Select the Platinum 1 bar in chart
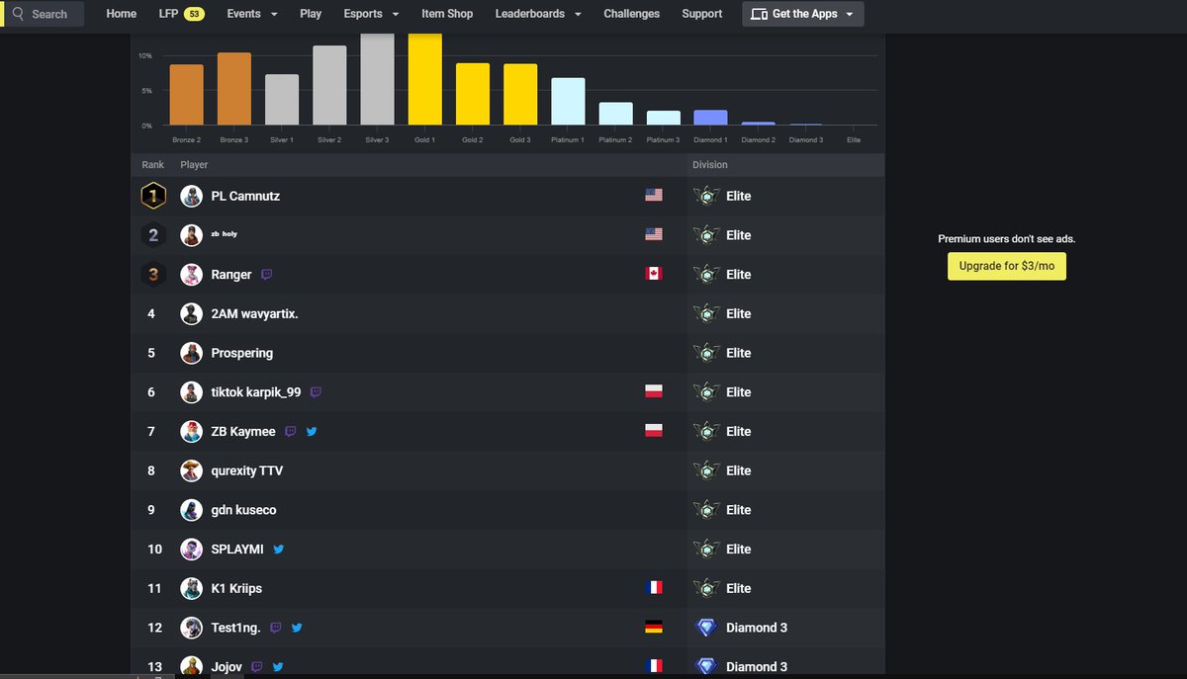 pyautogui.click(x=568, y=102)
